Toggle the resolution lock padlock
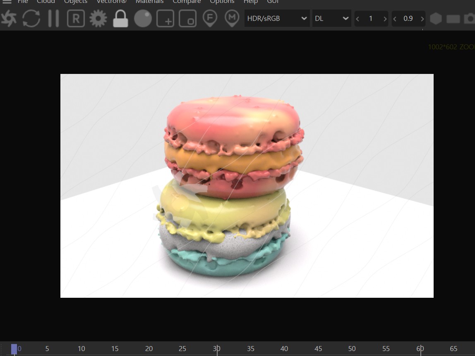475x356 pixels. pyautogui.click(x=120, y=19)
